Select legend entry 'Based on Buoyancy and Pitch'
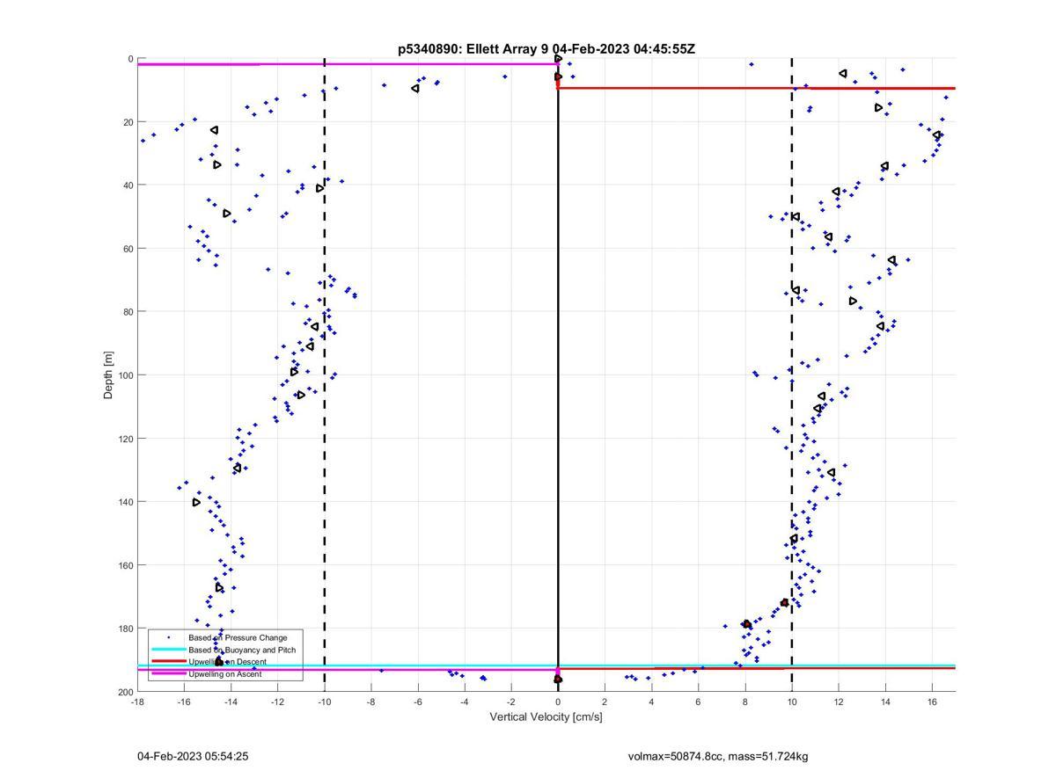1056x778 pixels. (x=242, y=650)
